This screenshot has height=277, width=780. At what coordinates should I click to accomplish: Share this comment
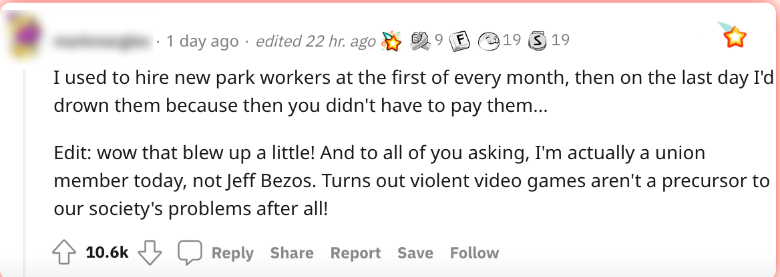292,253
